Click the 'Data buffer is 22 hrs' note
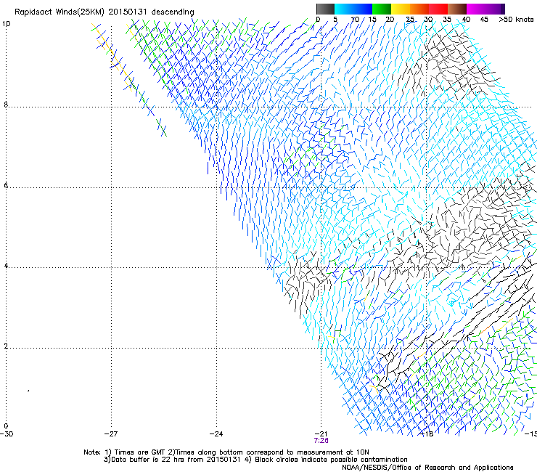The width and height of the screenshot is (537, 472). tap(255, 460)
